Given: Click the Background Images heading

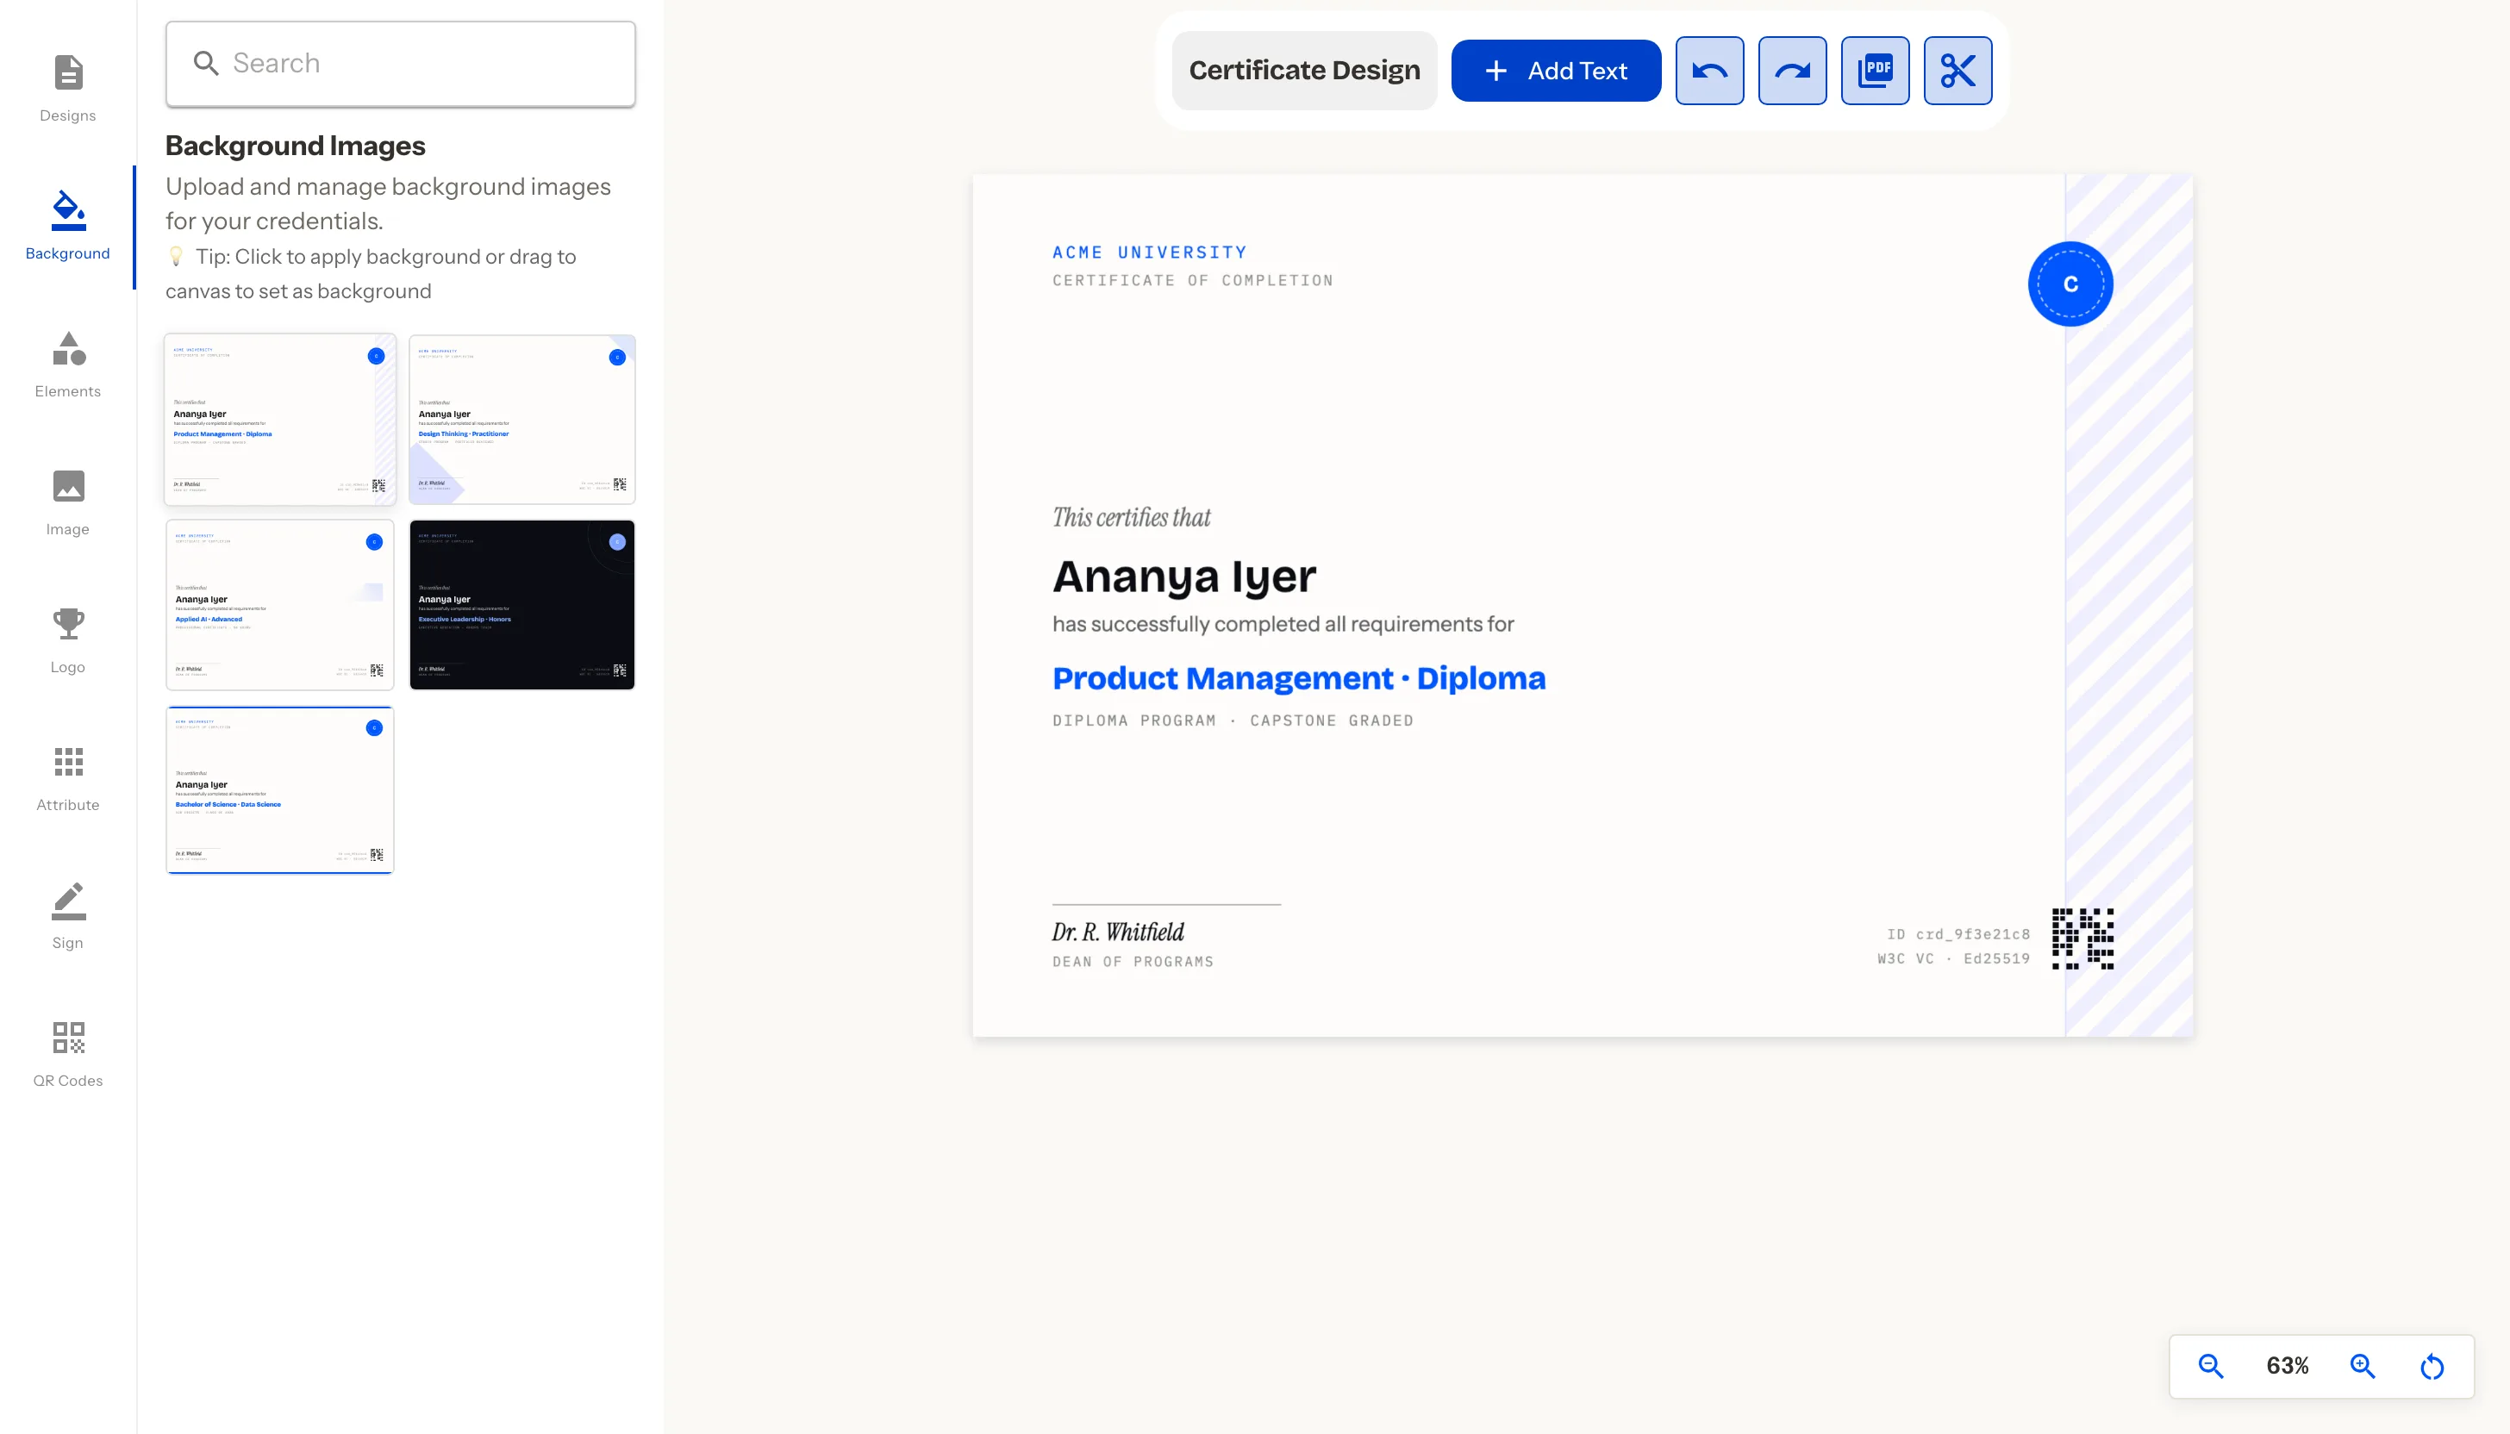Looking at the screenshot, I should pyautogui.click(x=296, y=146).
